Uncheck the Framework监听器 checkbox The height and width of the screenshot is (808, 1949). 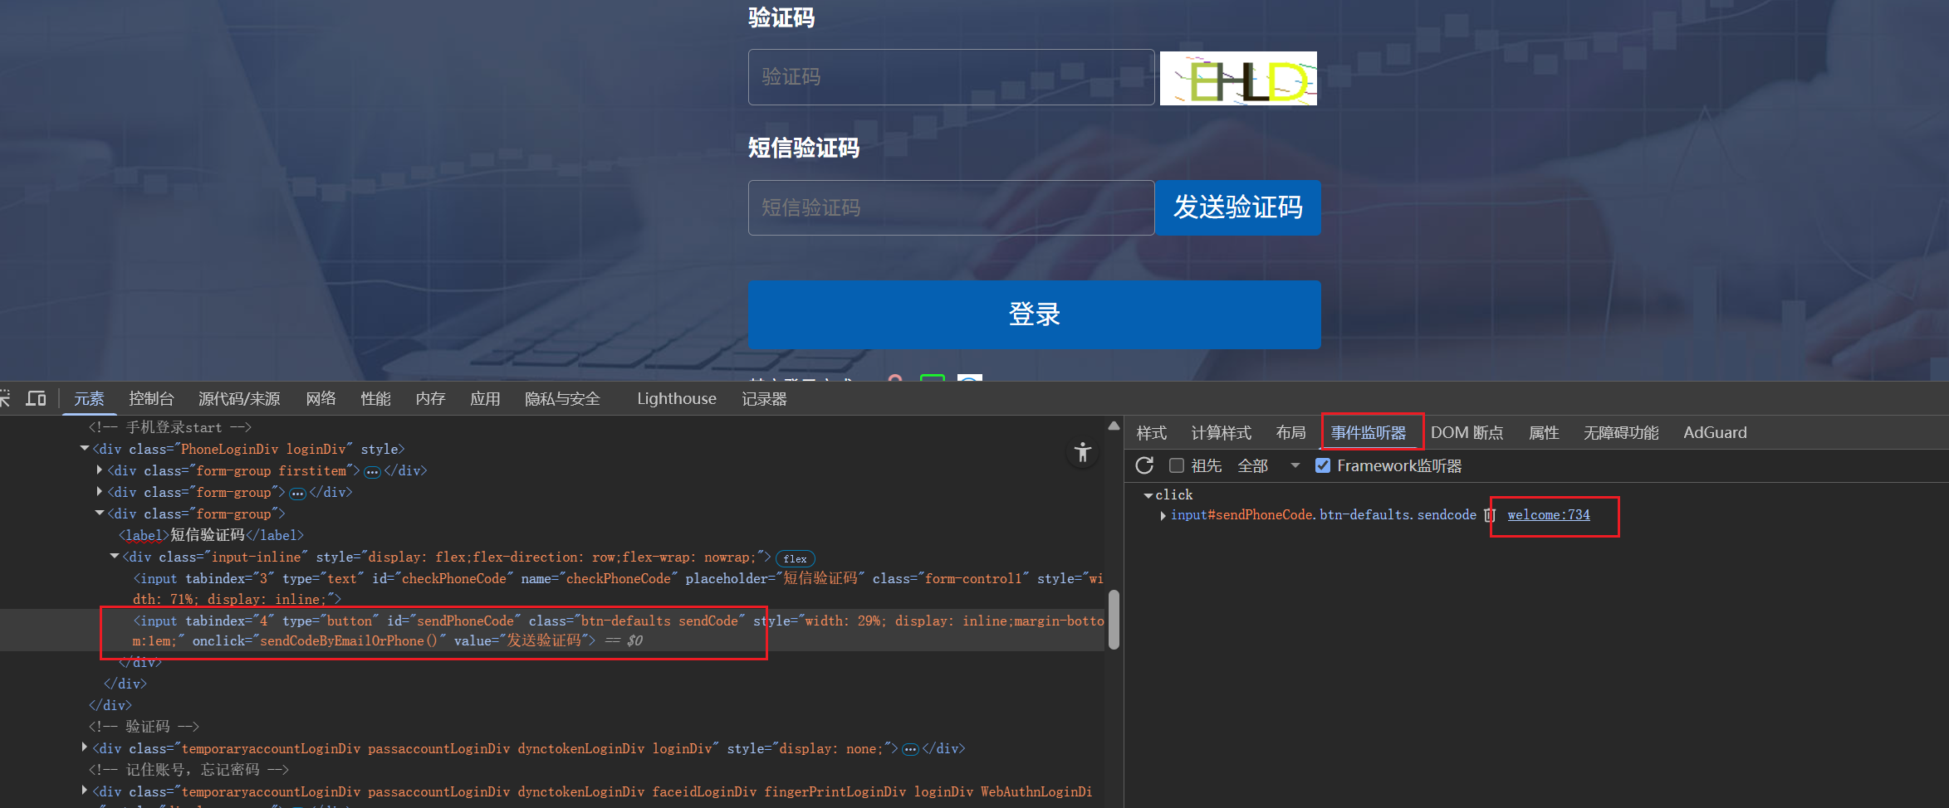click(1323, 465)
